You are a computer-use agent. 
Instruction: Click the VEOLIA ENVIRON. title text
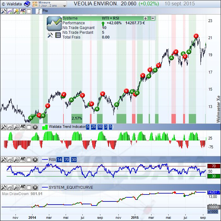96,4
